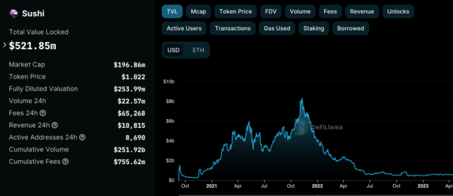The height and width of the screenshot is (196, 453).
Task: Click the Cumulative Volume value $251.92b
Action: click(x=130, y=149)
